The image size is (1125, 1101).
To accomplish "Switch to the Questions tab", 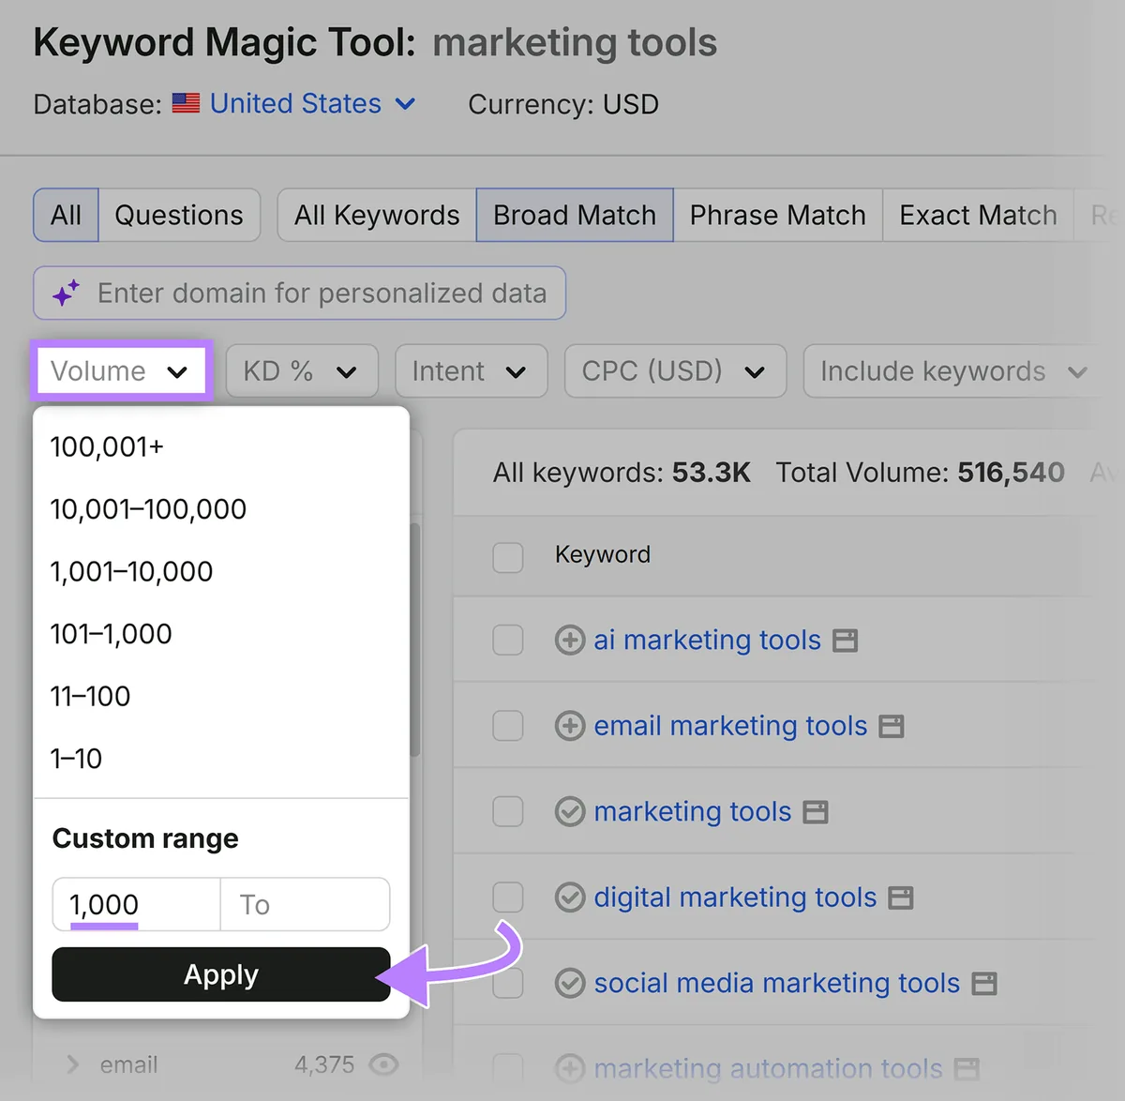I will click(178, 215).
